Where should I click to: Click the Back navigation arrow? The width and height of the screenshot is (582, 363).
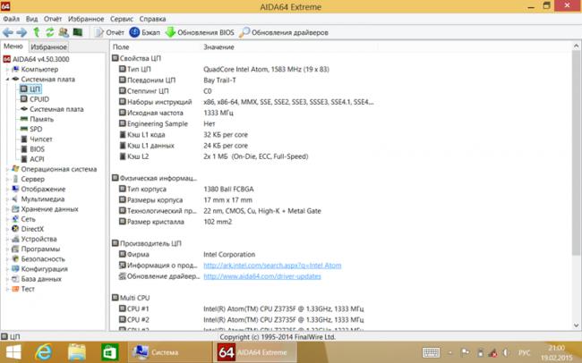tap(8, 32)
